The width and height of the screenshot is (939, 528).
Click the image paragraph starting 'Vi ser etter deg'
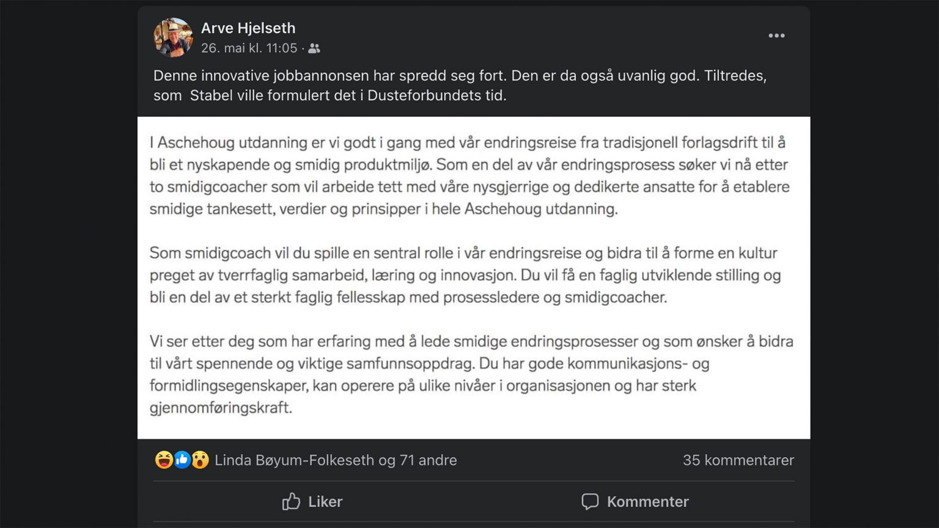pyautogui.click(x=471, y=374)
